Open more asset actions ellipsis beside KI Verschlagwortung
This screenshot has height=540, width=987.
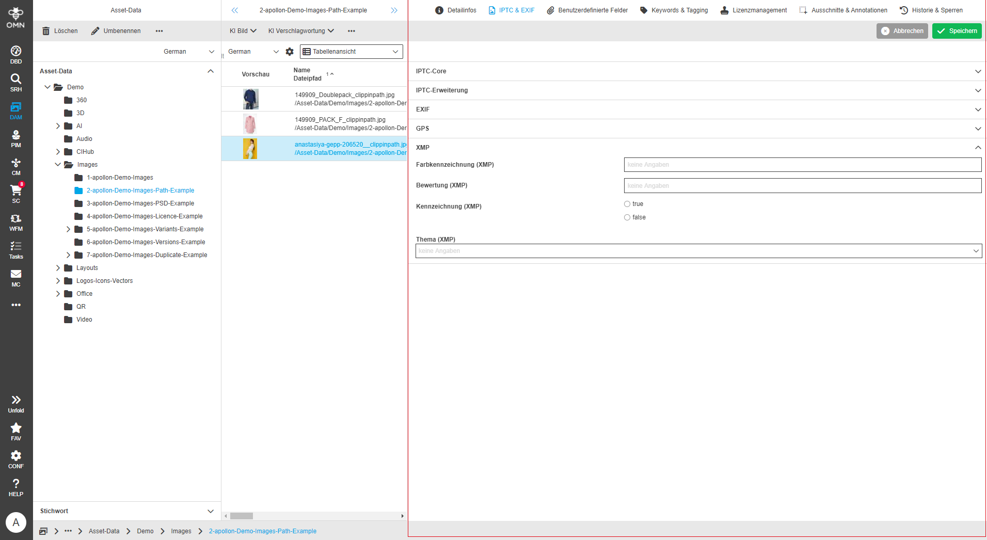[x=352, y=31]
